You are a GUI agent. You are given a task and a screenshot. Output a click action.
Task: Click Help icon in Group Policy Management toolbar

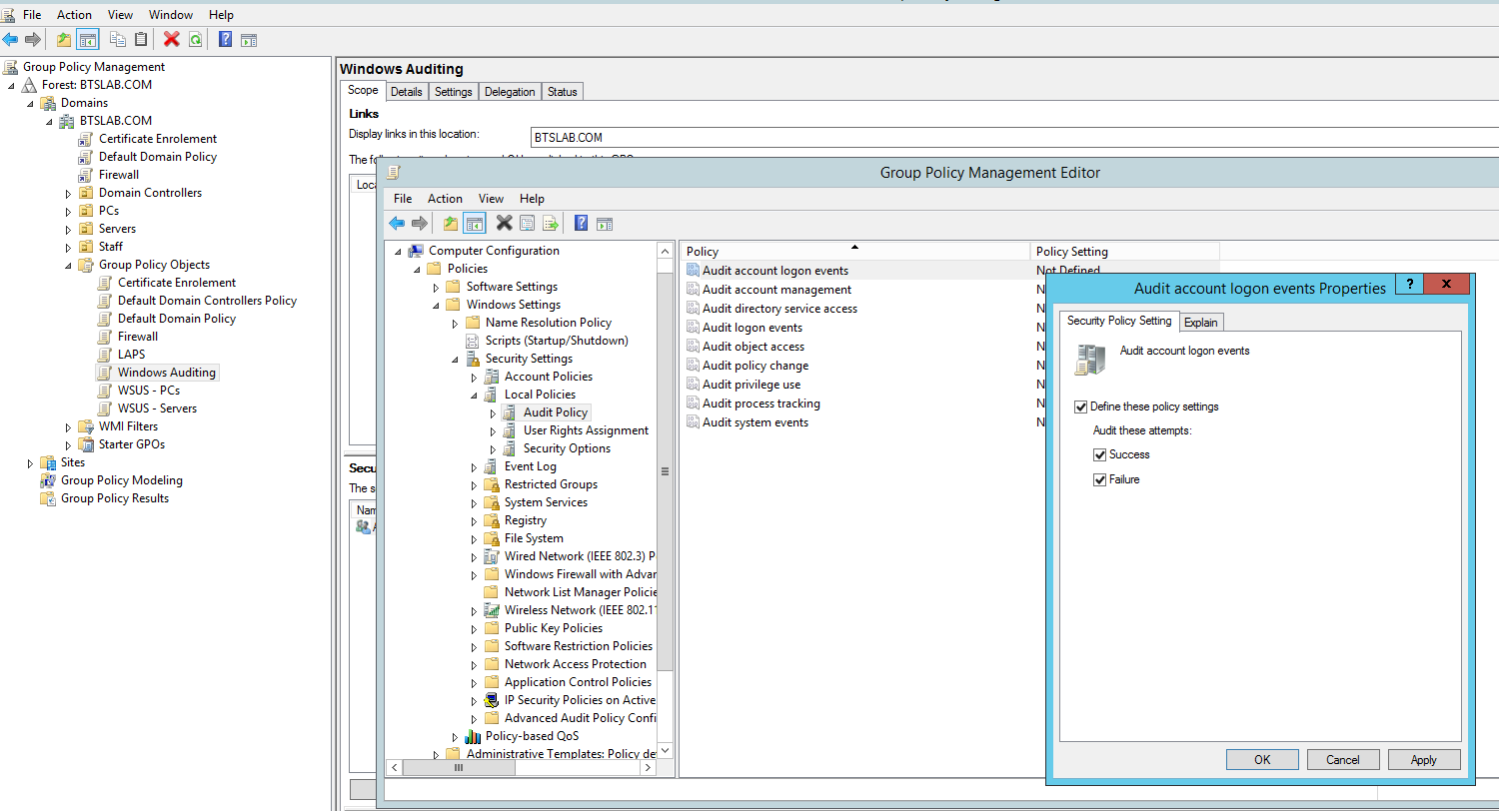(226, 39)
